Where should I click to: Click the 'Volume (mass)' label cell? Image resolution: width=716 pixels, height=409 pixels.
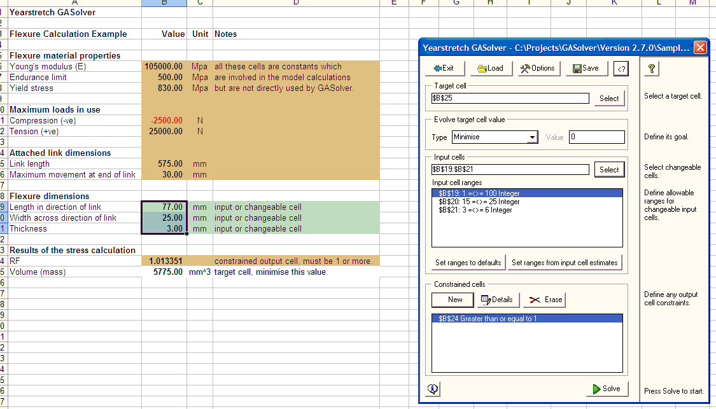pyautogui.click(x=74, y=272)
